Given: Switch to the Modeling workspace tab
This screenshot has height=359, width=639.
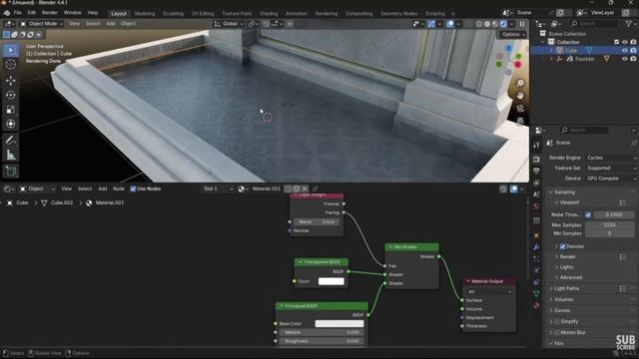Looking at the screenshot, I should coord(145,13).
